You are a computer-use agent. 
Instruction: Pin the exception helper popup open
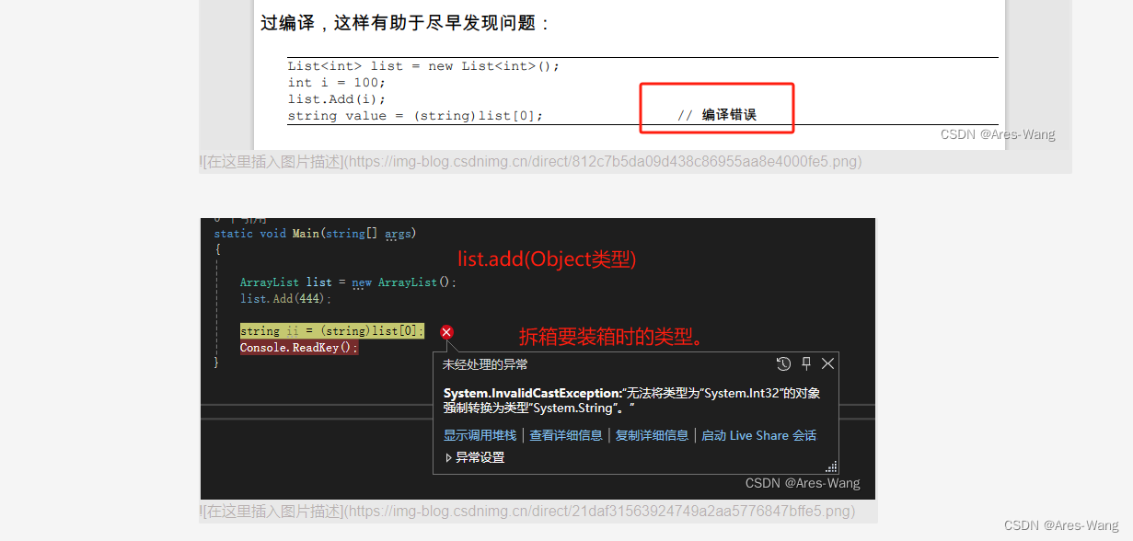pyautogui.click(x=805, y=363)
